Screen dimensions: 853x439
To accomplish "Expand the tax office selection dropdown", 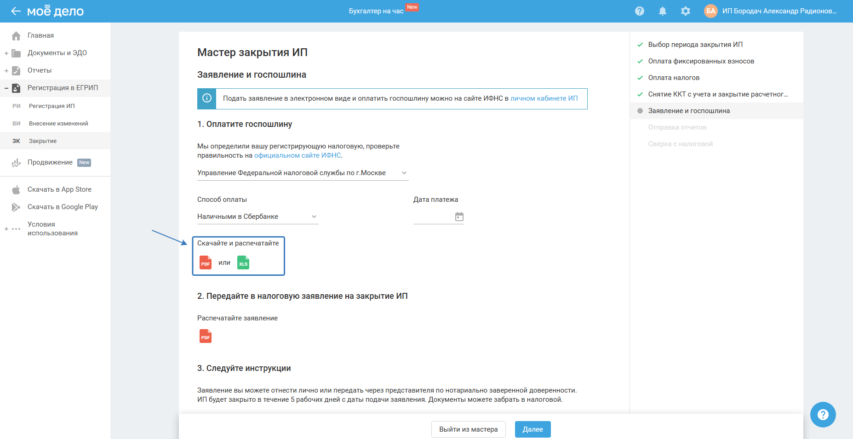I will [x=404, y=173].
